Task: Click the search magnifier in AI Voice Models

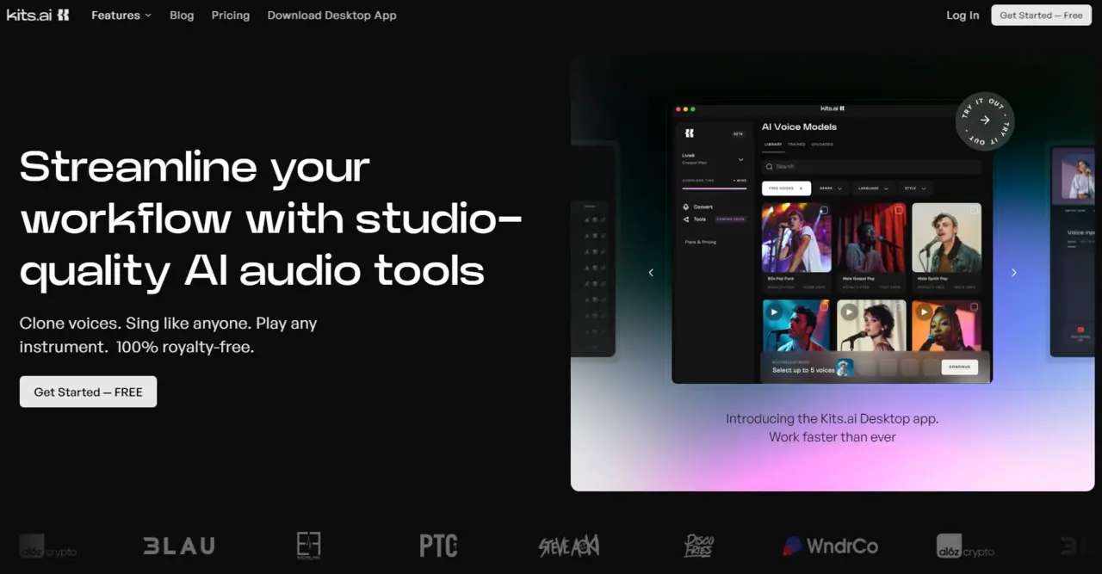Action: [770, 166]
